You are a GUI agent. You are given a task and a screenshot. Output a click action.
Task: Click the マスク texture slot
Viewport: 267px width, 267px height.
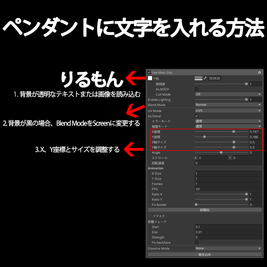(150, 216)
